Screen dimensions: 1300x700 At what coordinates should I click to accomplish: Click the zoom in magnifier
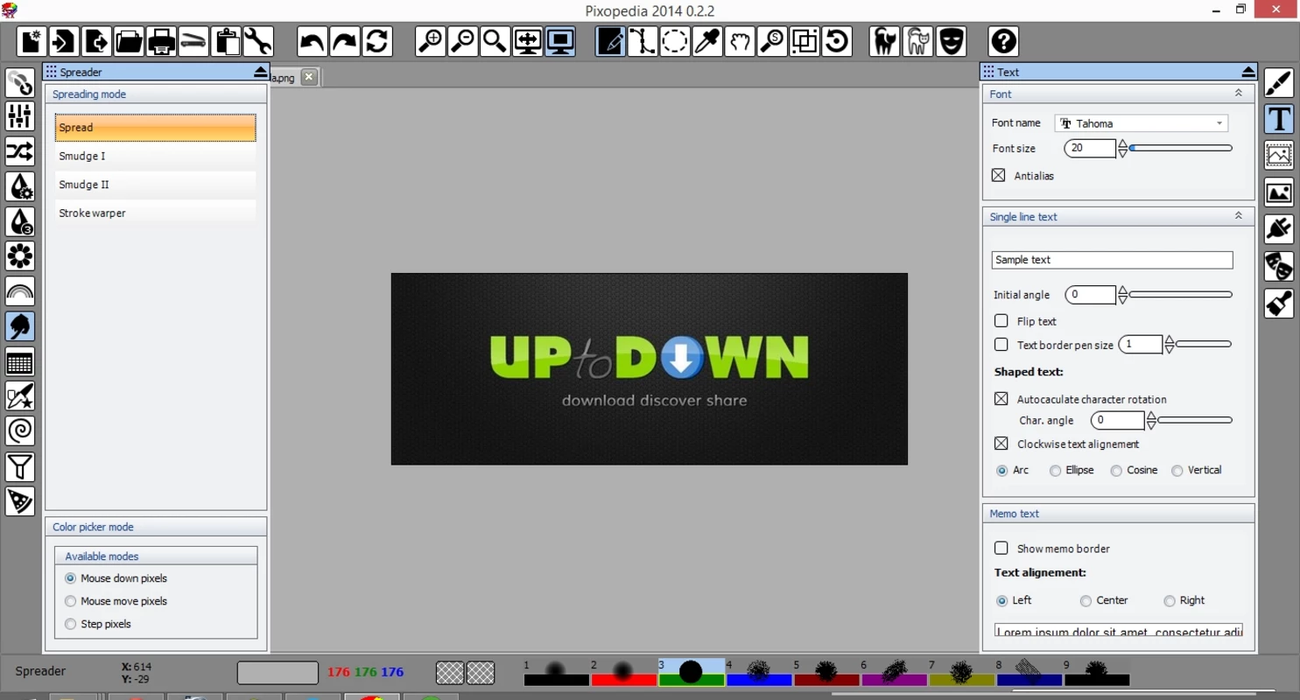(x=430, y=41)
